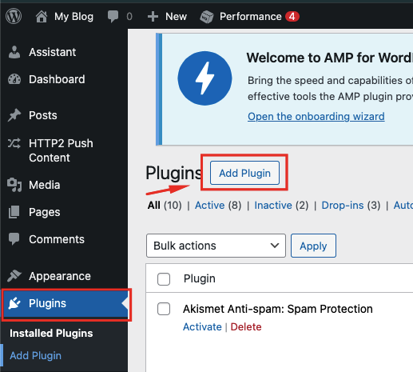The image size is (413, 372).
Task: Expand the Bulk actions dropdown
Action: (216, 246)
